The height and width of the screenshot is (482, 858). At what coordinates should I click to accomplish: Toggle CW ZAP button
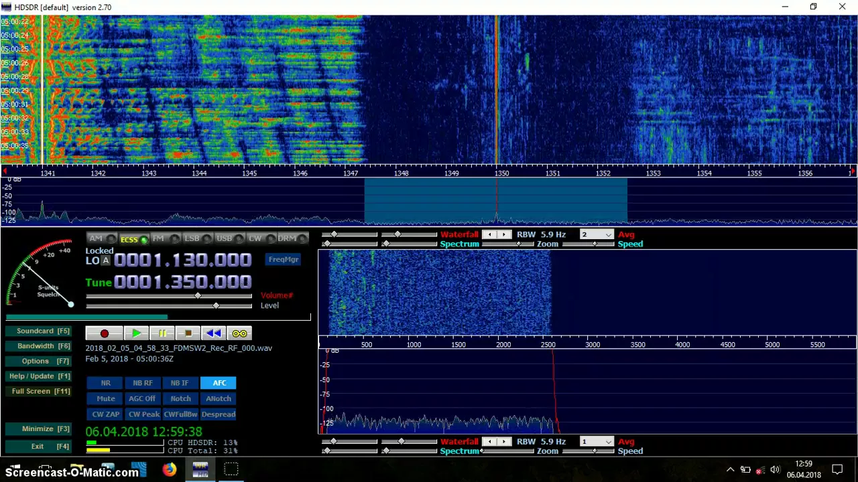[105, 414]
